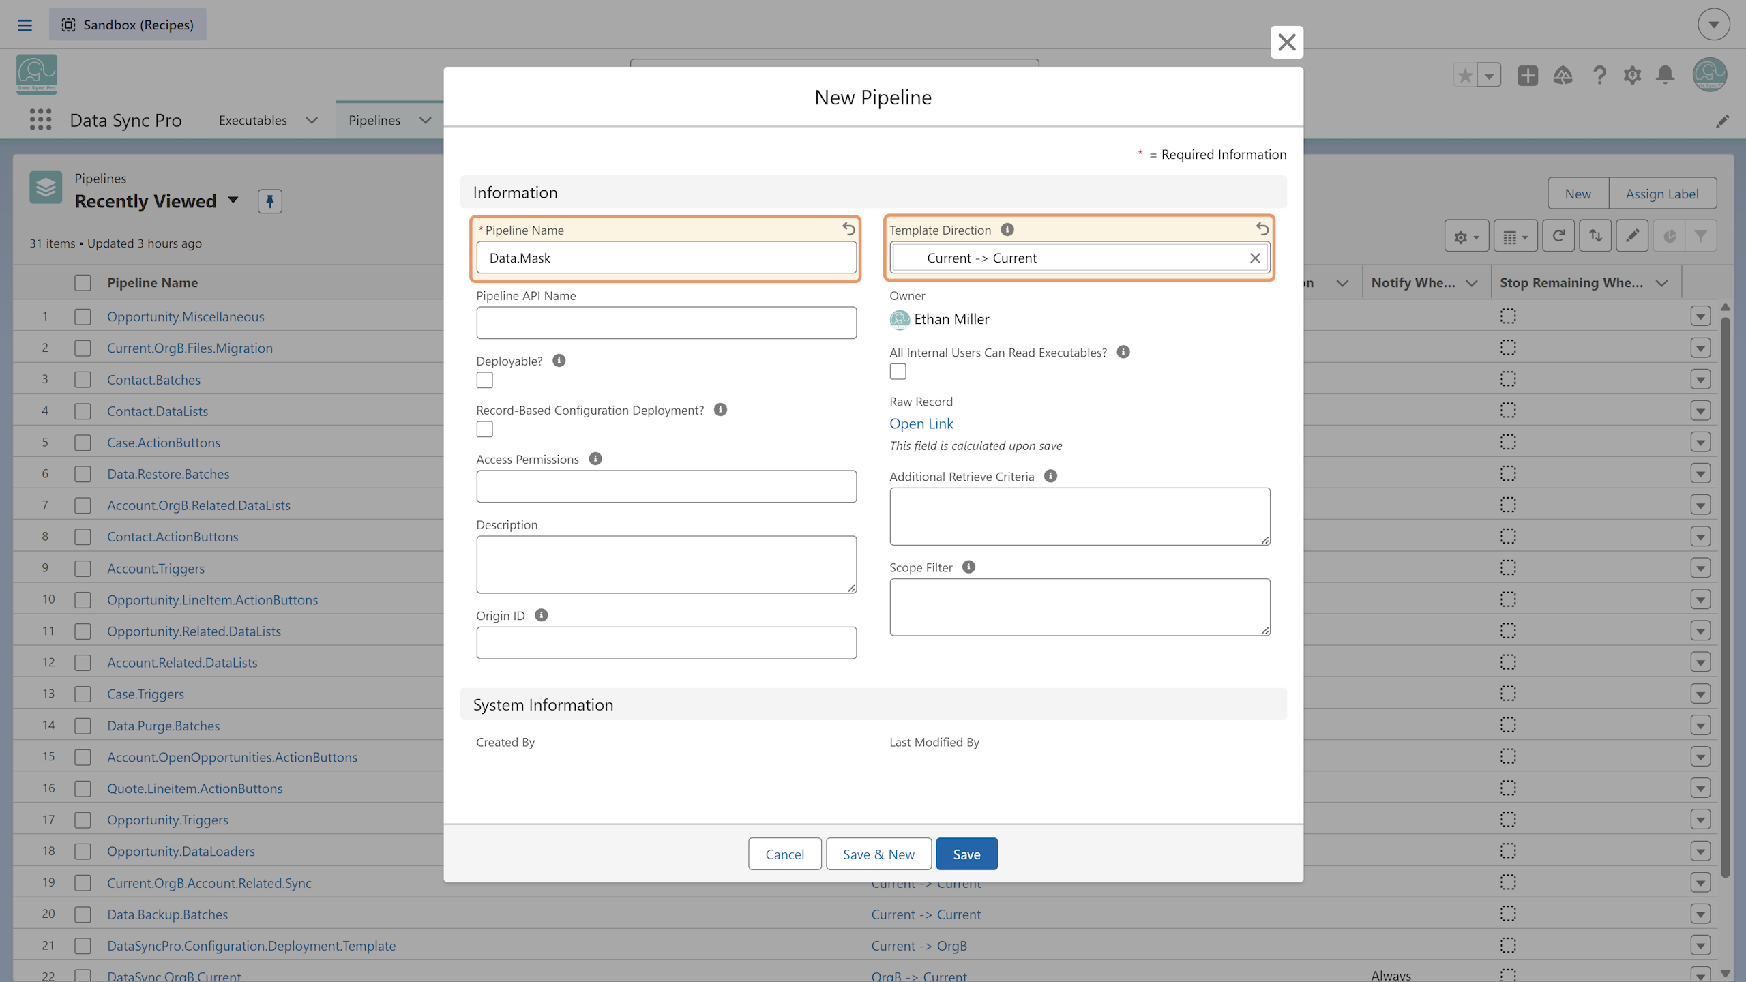Click the New button in list header

(x=1578, y=194)
